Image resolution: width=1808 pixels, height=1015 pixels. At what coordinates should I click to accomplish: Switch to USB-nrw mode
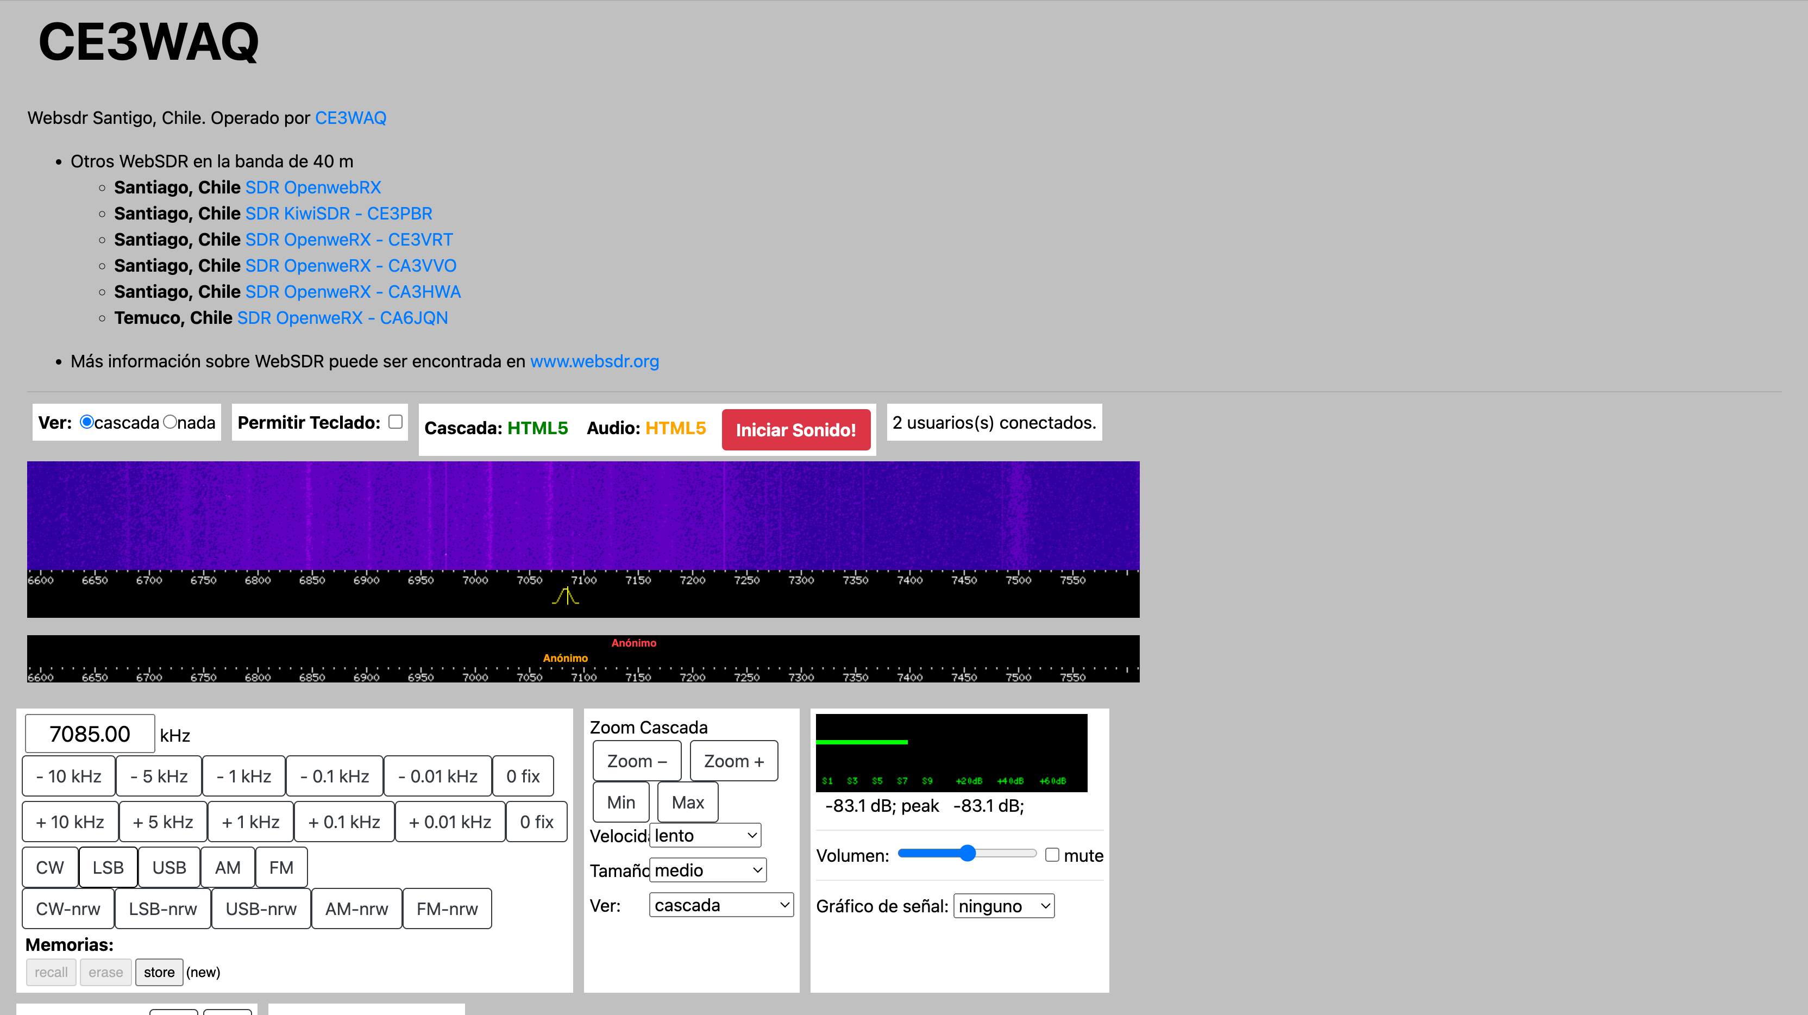point(260,909)
